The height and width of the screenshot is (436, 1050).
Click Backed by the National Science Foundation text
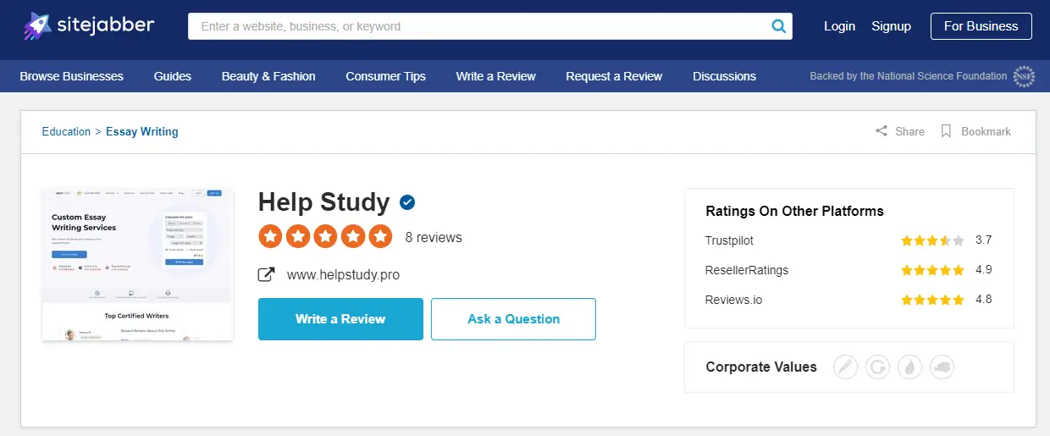point(908,76)
